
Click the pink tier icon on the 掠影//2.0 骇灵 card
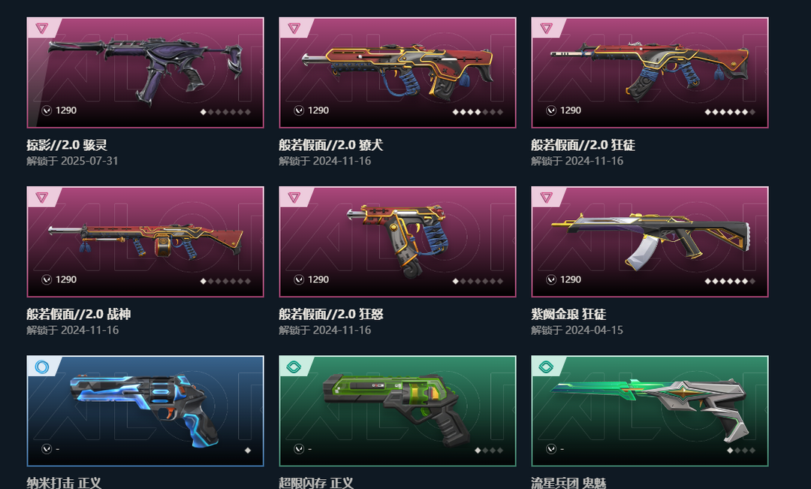pyautogui.click(x=42, y=29)
